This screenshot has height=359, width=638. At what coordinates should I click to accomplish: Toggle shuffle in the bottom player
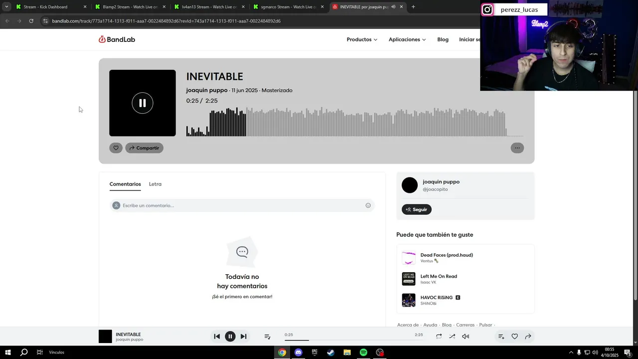click(x=452, y=337)
